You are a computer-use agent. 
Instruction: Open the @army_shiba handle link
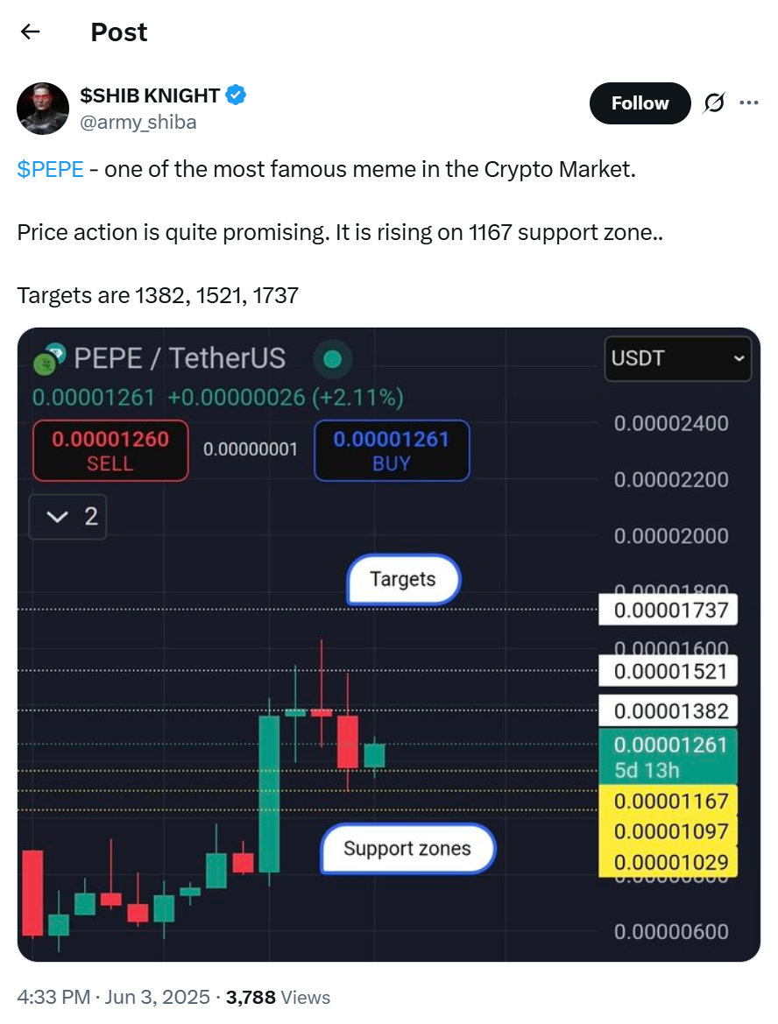click(x=138, y=122)
